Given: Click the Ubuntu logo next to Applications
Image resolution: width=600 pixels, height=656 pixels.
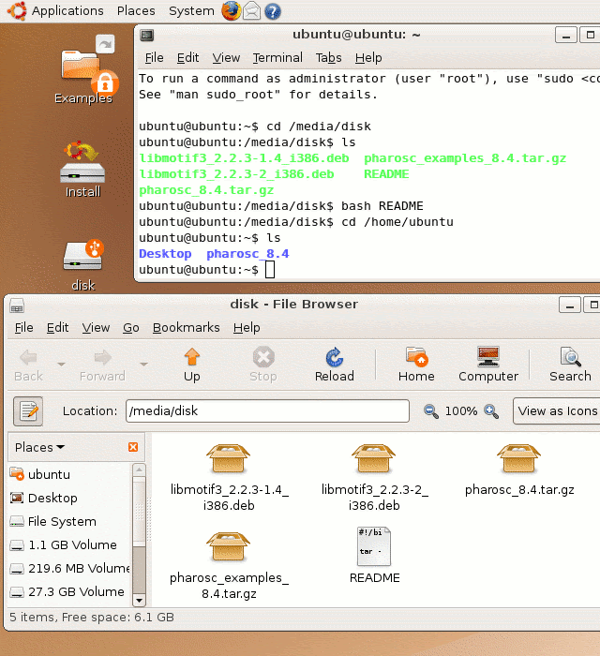Looking at the screenshot, I should point(16,11).
